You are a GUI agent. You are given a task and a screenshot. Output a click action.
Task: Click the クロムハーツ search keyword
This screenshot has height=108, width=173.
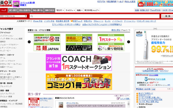(x=98, y=21)
